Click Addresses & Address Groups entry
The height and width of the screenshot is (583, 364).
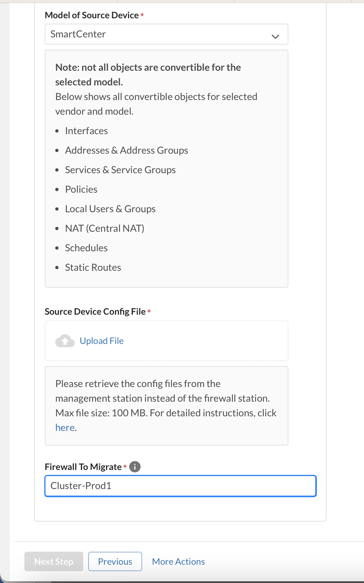(126, 150)
